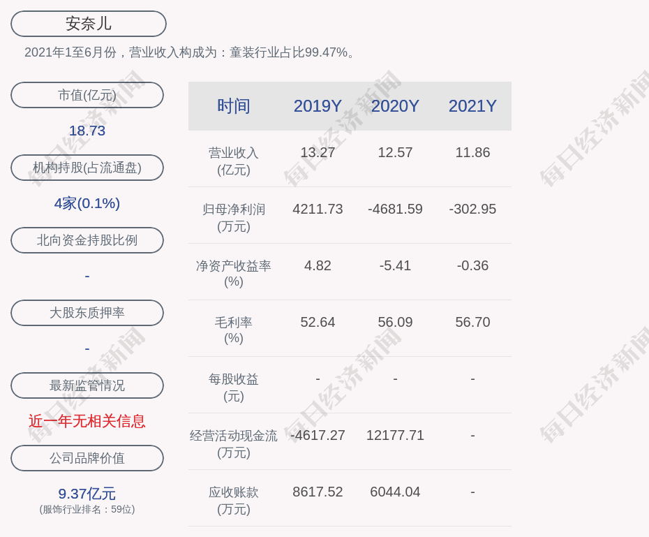This screenshot has width=649, height=537.
Task: Click the 2019Y dash in the 每股收益 row
Action: pyautogui.click(x=318, y=379)
